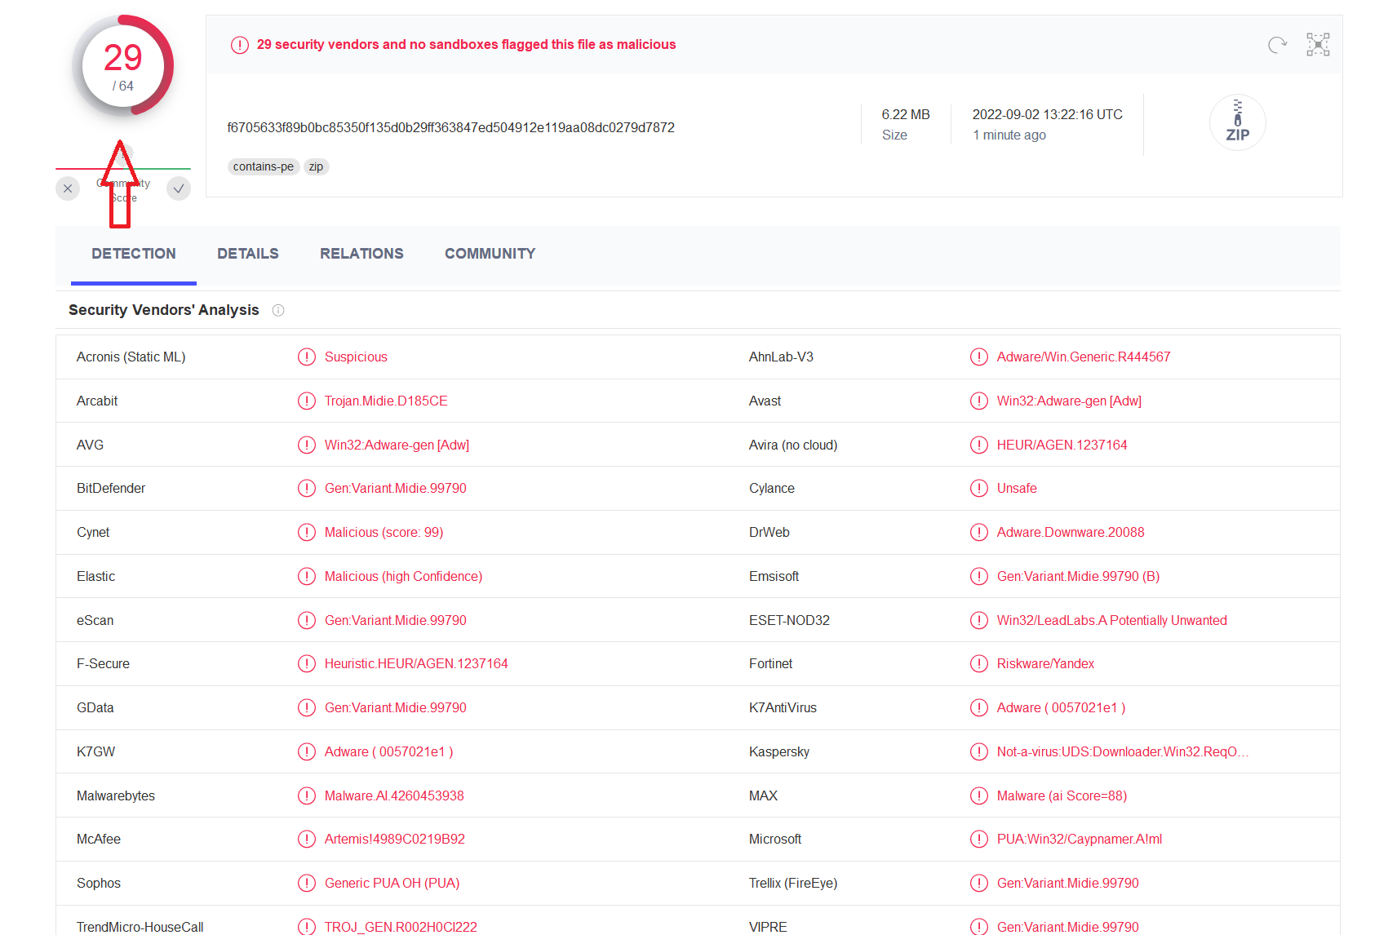Click the Malwarebytes vendor name
Screen dimensions: 1388x935
point(116,795)
